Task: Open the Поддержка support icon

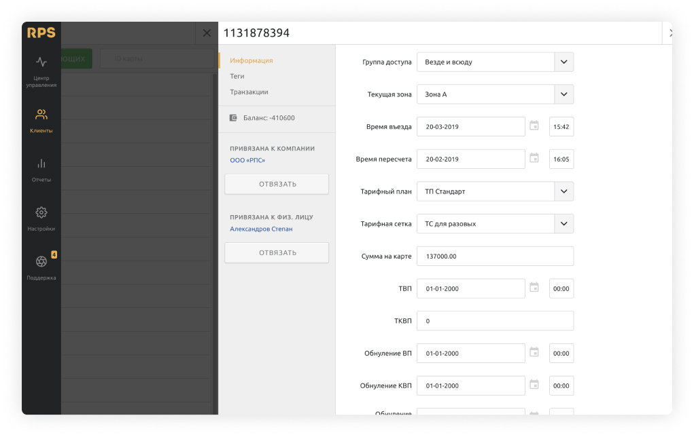Action: (x=41, y=262)
